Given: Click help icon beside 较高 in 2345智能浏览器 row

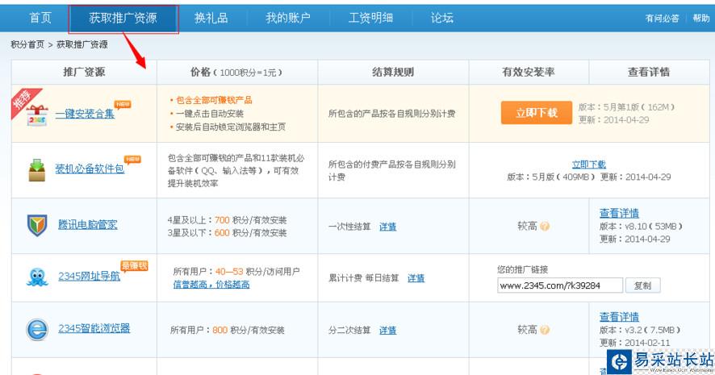Looking at the screenshot, I should pos(545,330).
